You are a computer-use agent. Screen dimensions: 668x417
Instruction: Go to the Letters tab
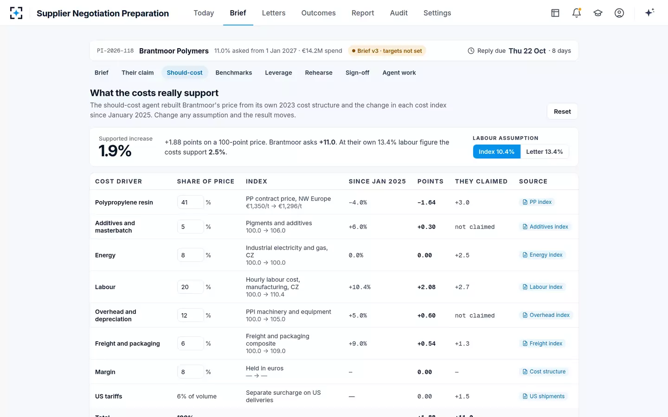coord(274,13)
